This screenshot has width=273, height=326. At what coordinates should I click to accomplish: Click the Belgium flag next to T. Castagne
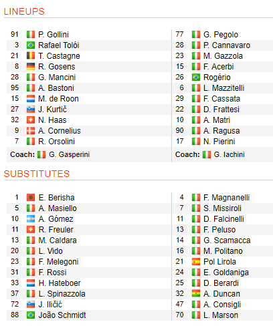click(x=31, y=56)
